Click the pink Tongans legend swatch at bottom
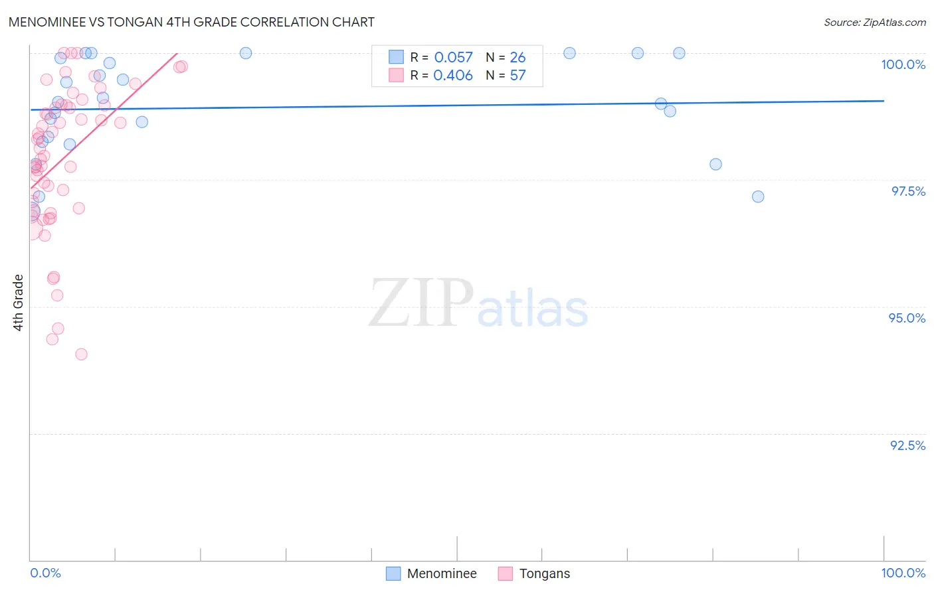Screen dimensions: 934x592 506,573
